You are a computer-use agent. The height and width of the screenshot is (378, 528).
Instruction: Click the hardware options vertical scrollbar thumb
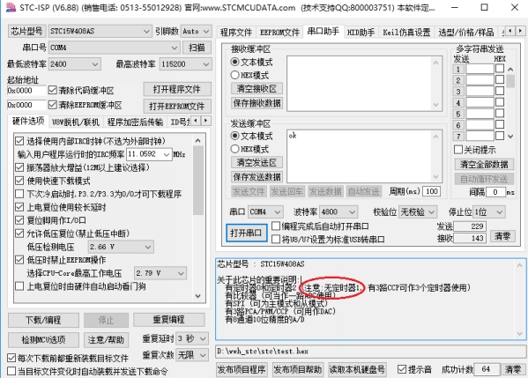coord(198,180)
